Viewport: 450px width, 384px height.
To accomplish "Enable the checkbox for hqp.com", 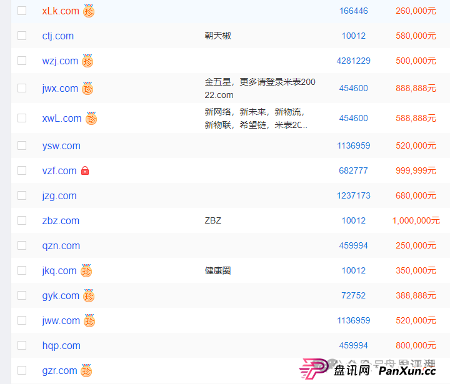I will tap(22, 345).
